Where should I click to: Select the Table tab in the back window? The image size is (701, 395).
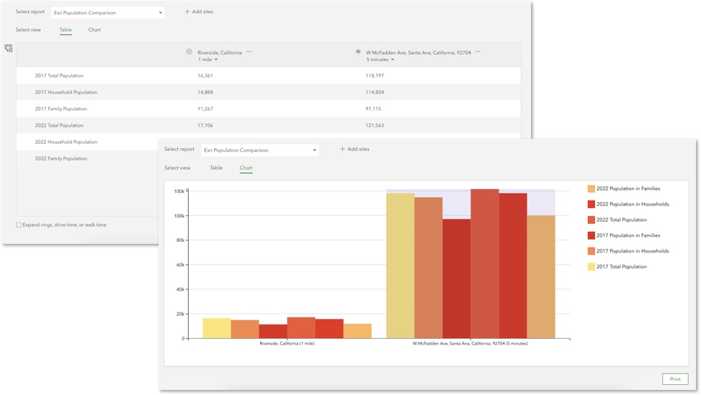coord(66,30)
